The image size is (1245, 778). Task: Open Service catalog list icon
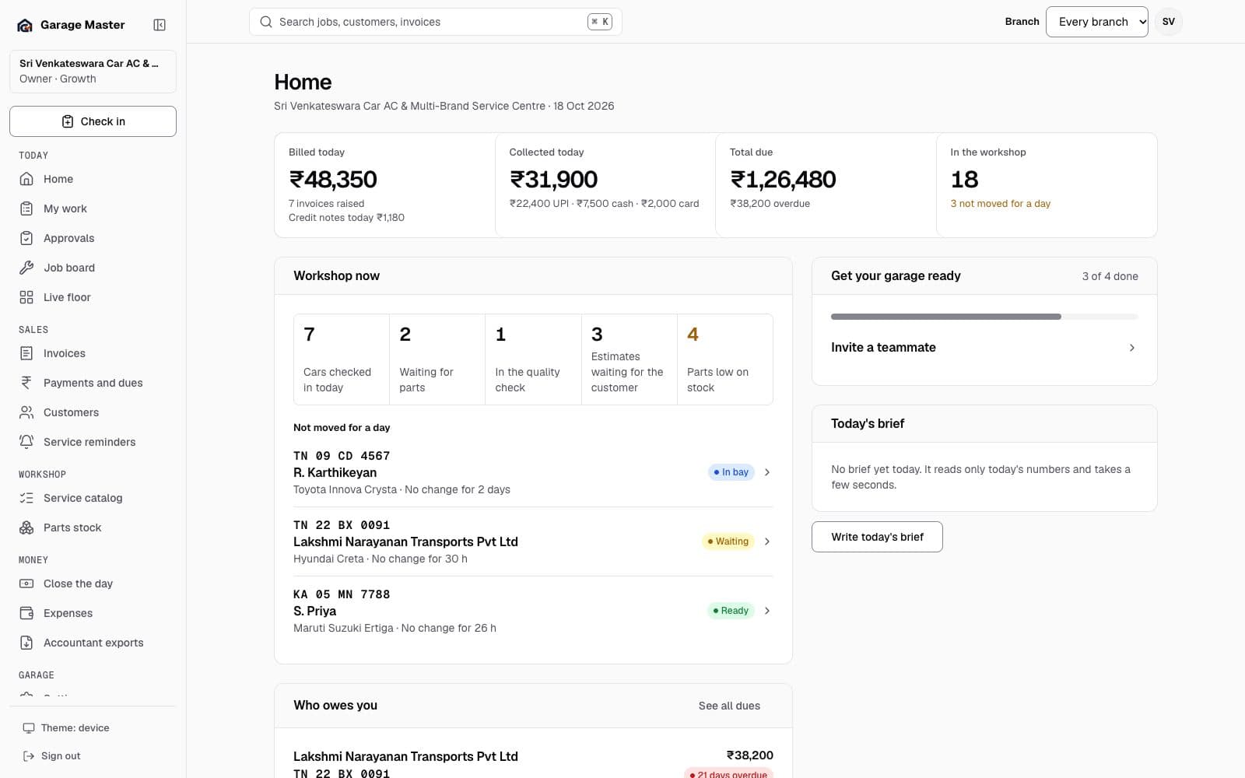pos(26,498)
